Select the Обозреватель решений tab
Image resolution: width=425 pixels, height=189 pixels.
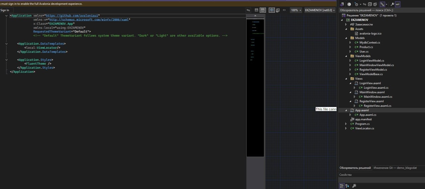355,168
